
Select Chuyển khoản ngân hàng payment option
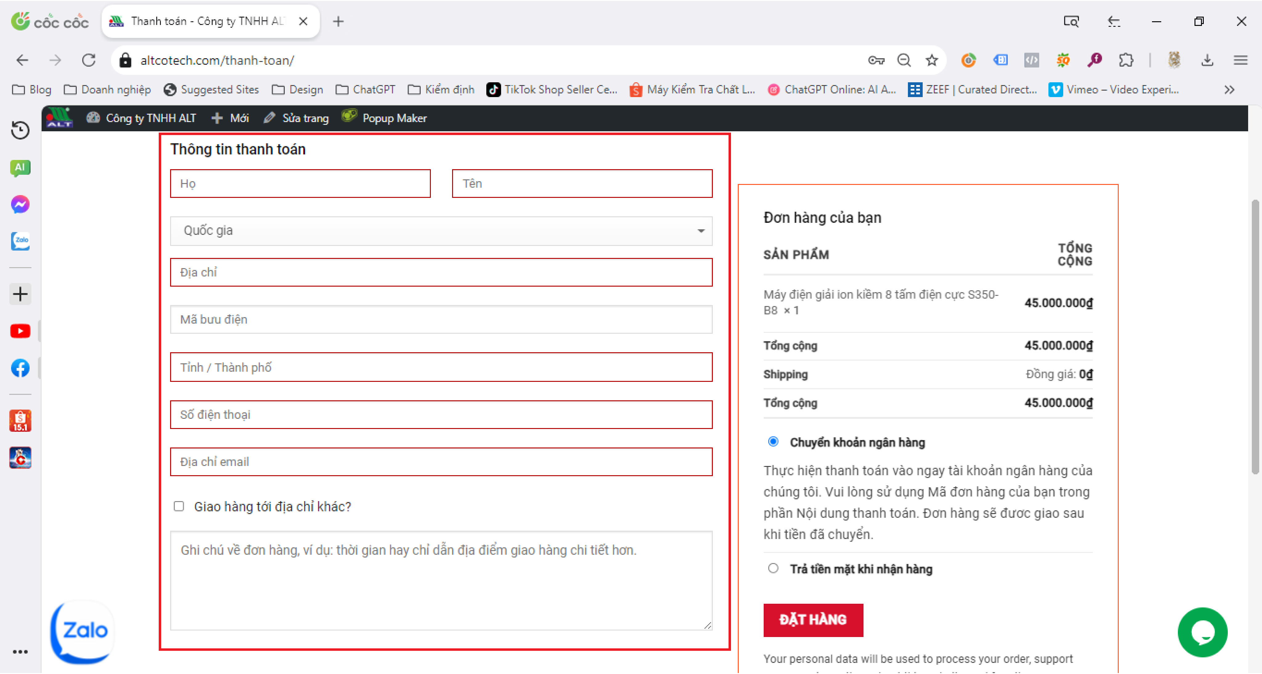[773, 442]
